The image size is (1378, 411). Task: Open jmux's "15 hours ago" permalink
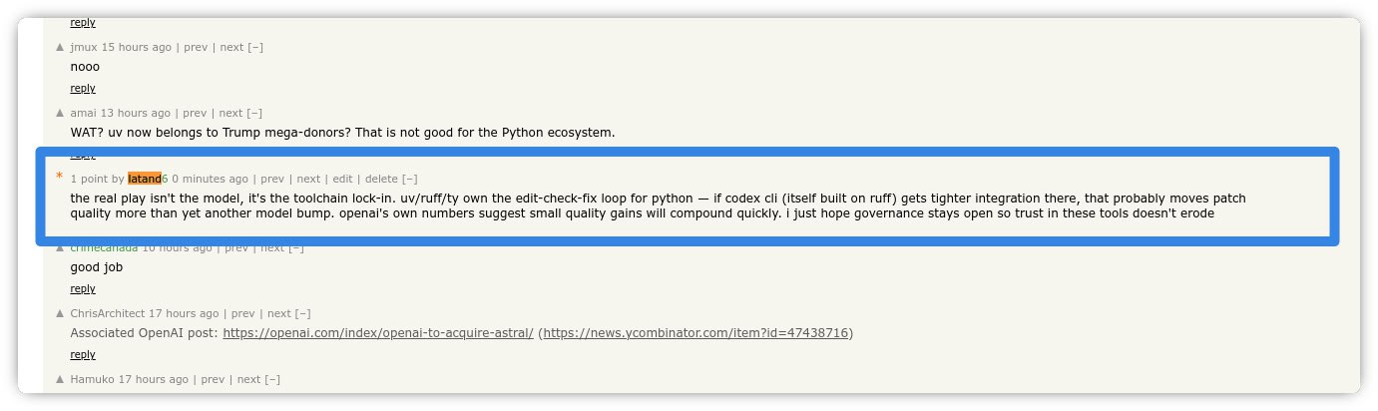[137, 47]
